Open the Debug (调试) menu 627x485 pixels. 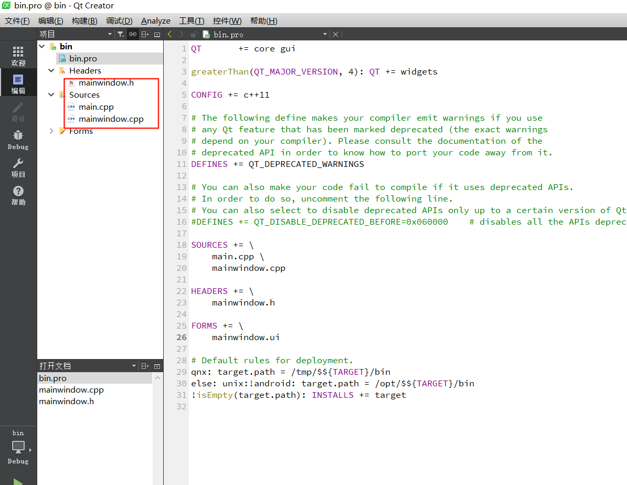coord(119,21)
